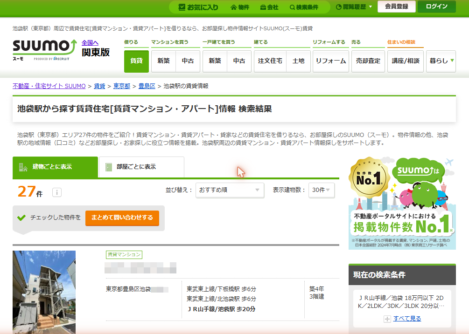This screenshot has width=469, height=334.
Task: Click ＪＲ山手線/池袋駅 歩20分 text
Action: pos(221,309)
